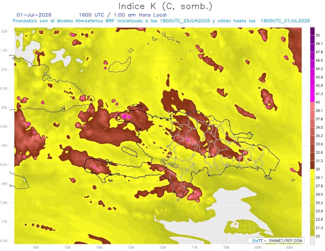Click the "73W" longitude label
The width and height of the screenshot is (325, 251).
tap(131, 247)
